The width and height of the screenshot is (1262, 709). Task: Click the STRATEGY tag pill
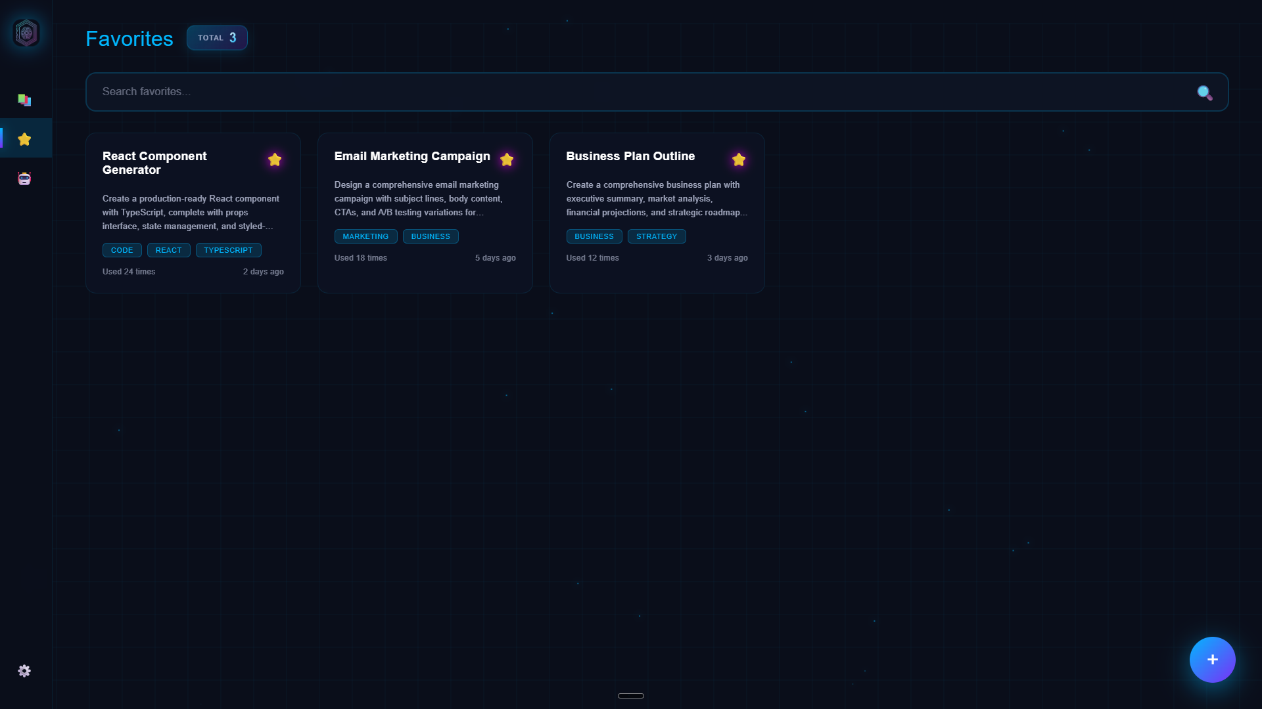(x=657, y=236)
